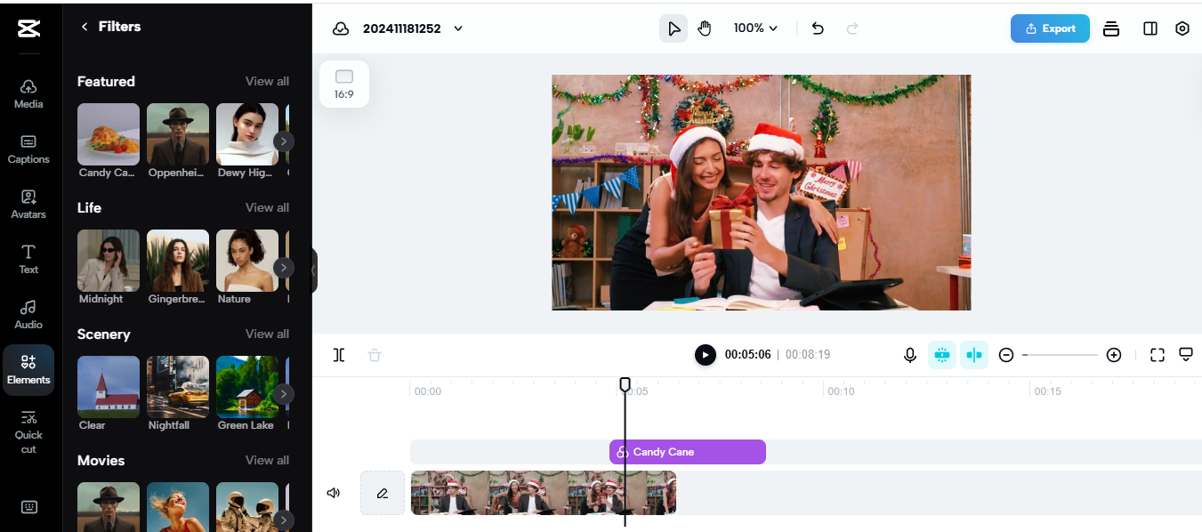Open the Elements panel
The image size is (1202, 532).
point(28,369)
